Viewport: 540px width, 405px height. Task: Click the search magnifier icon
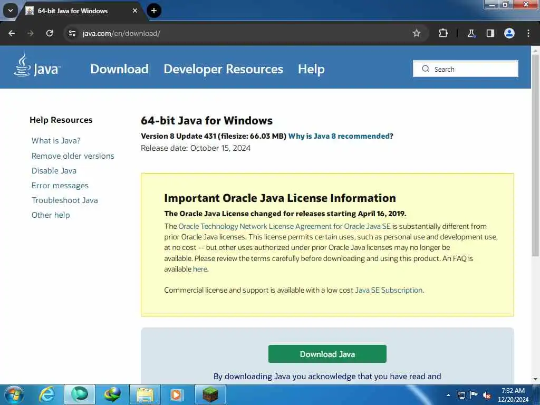tap(426, 69)
